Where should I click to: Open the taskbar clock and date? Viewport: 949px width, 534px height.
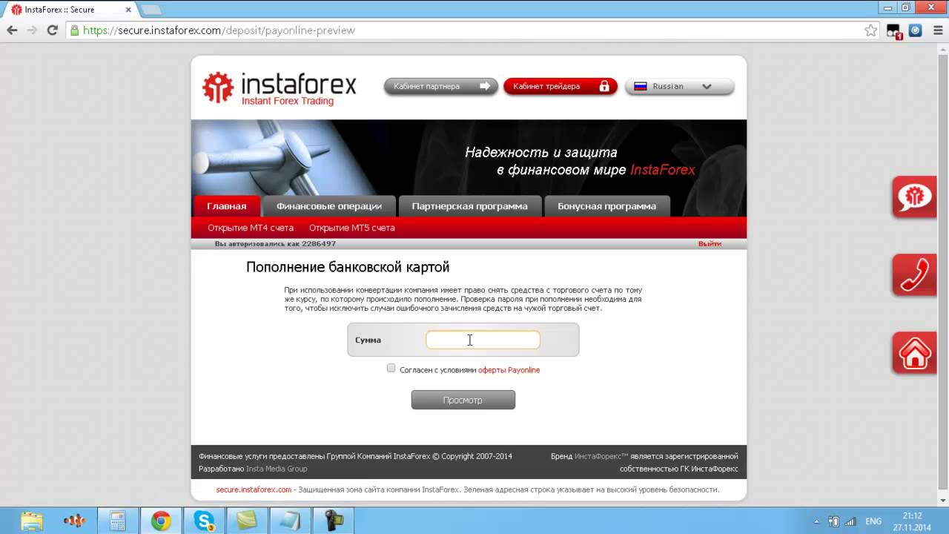tap(912, 521)
